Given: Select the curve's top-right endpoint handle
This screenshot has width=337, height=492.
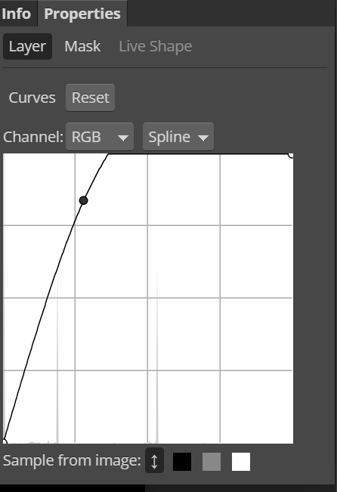Looking at the screenshot, I should [x=291, y=155].
